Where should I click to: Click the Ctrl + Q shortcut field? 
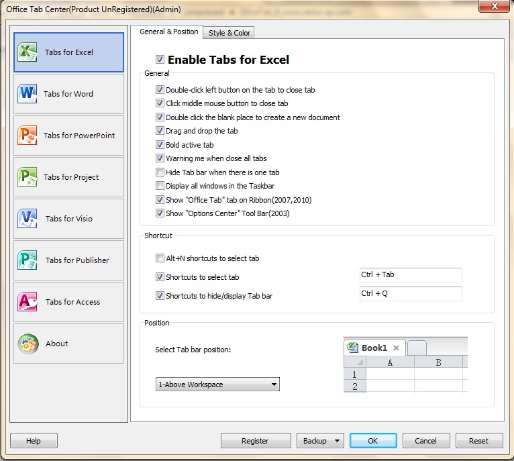[x=411, y=293]
